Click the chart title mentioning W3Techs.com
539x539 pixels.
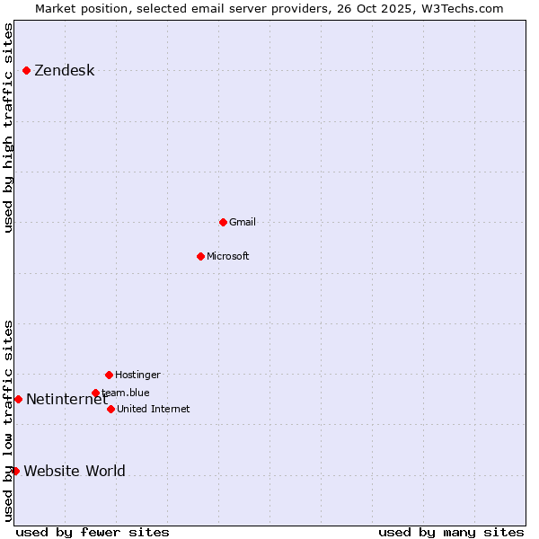click(x=269, y=8)
